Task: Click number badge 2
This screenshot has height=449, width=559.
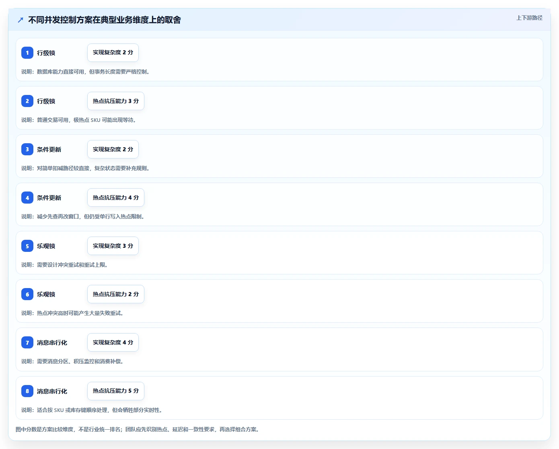Action: (27, 101)
